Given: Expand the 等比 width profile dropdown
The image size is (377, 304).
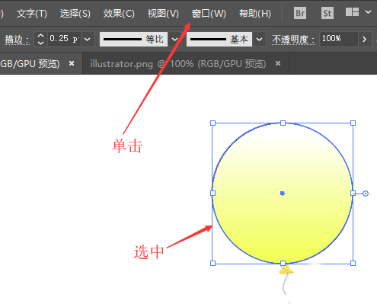Looking at the screenshot, I should [x=174, y=39].
